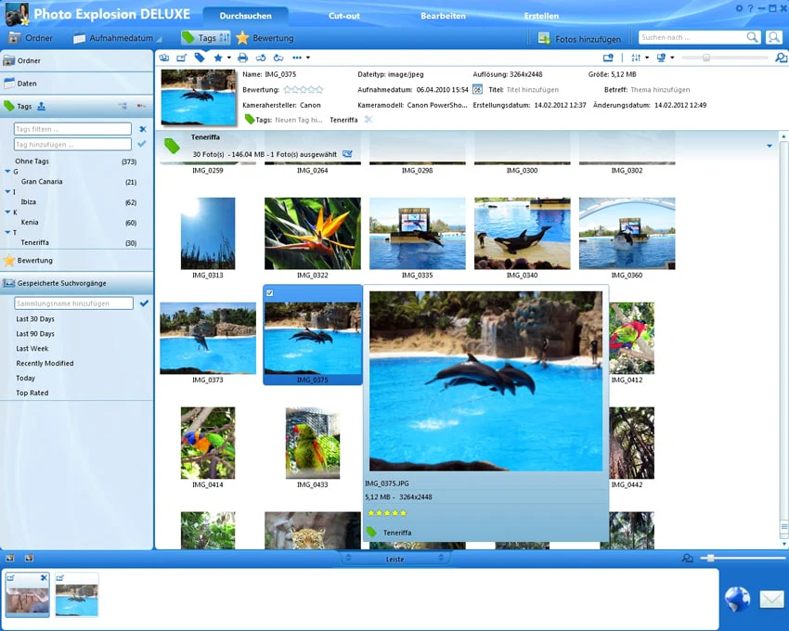Click the print icon in the toolbar

tap(242, 58)
